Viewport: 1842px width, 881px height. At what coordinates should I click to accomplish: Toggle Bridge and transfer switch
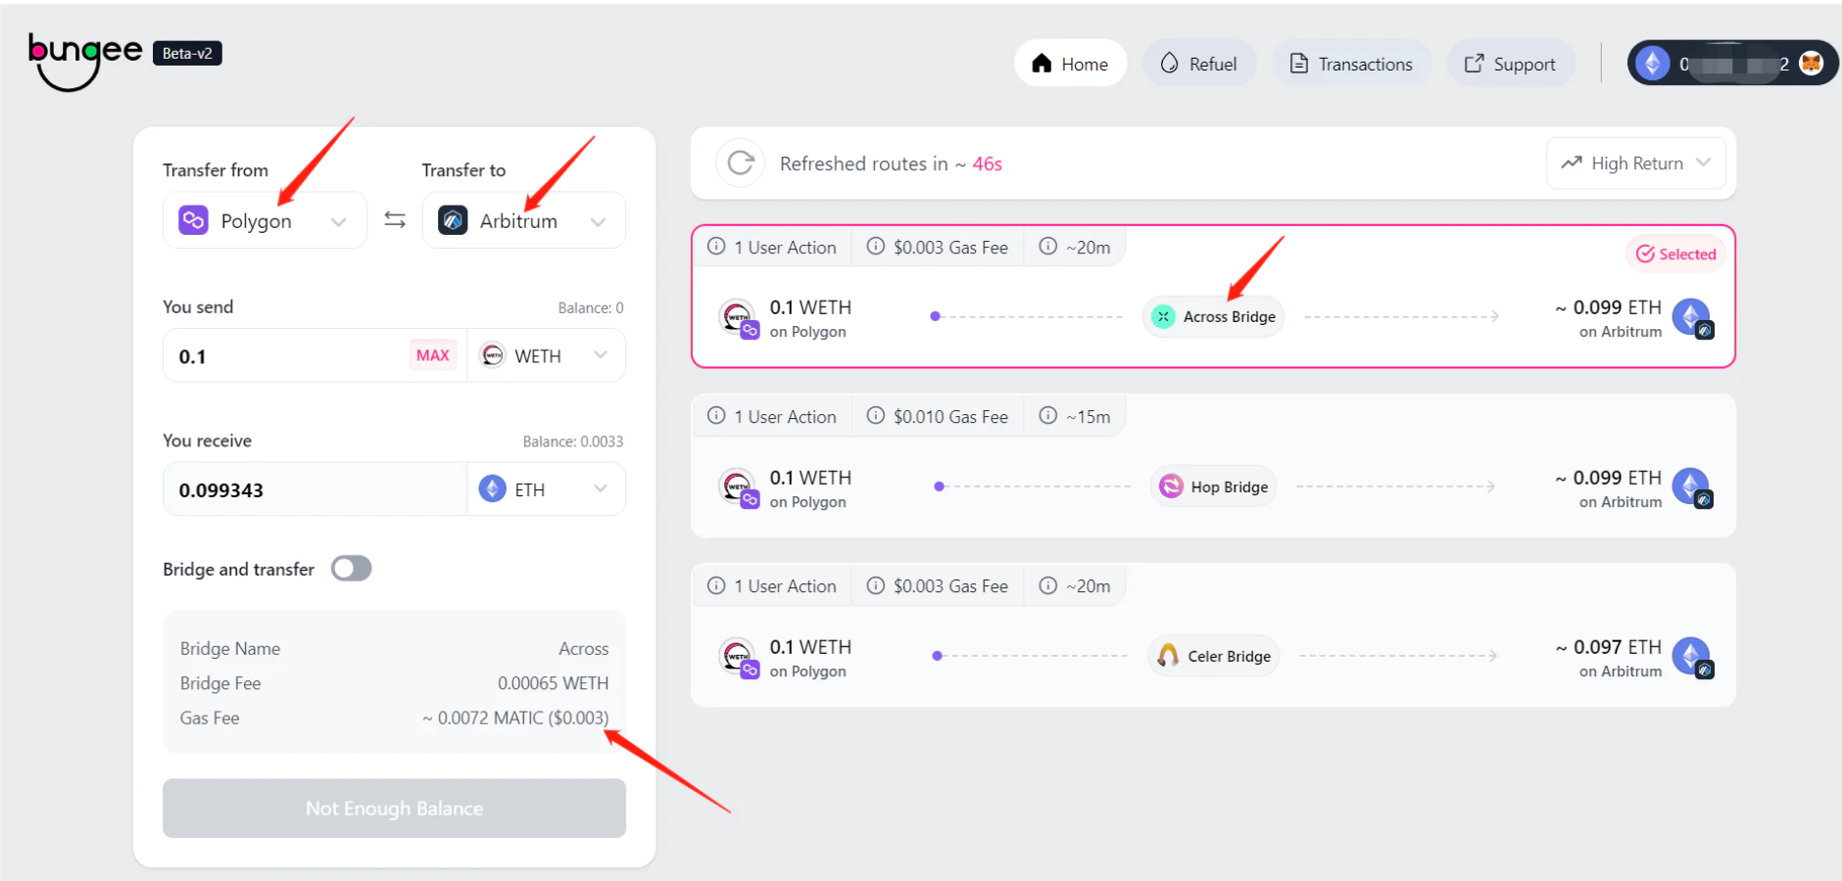click(x=351, y=569)
